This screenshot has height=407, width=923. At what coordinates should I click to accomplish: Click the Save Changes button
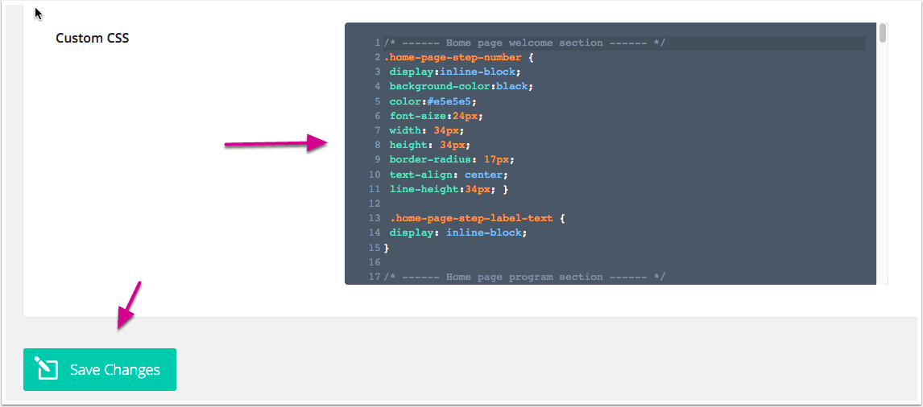point(100,370)
